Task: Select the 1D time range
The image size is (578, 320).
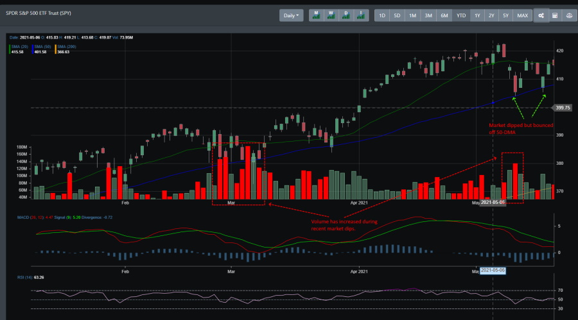Action: (x=382, y=15)
